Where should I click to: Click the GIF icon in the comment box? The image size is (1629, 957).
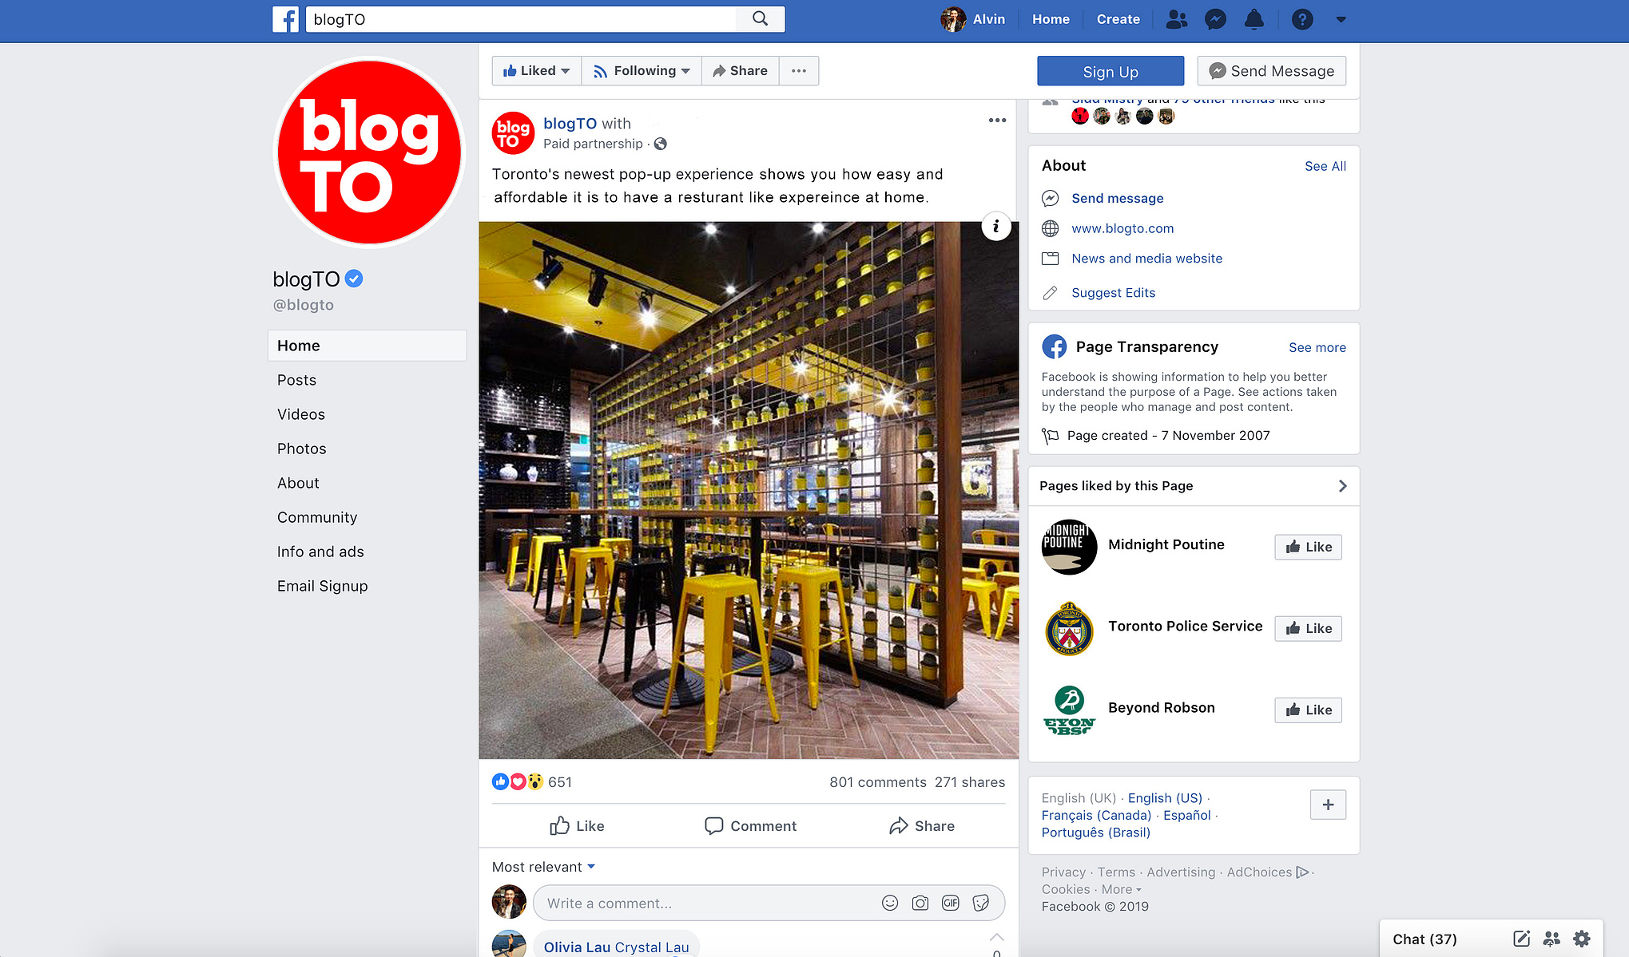pos(950,903)
